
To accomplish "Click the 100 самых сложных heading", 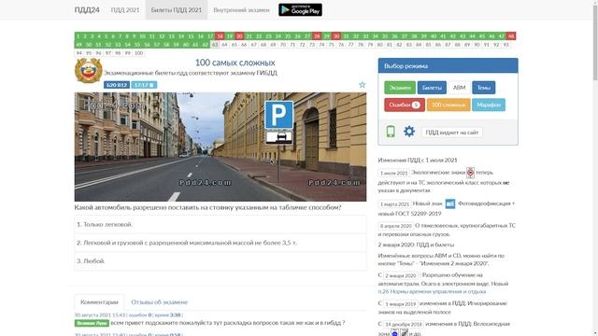I will click(x=235, y=63).
